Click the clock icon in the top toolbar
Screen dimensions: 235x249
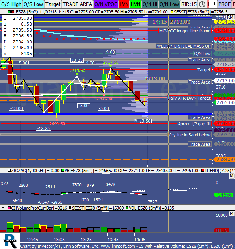[x=202, y=4]
